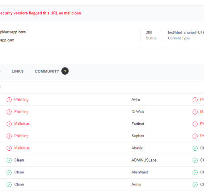204x191 pixels.
Task: Click the COMMUNITY count badge showing 1
Action: click(x=65, y=71)
